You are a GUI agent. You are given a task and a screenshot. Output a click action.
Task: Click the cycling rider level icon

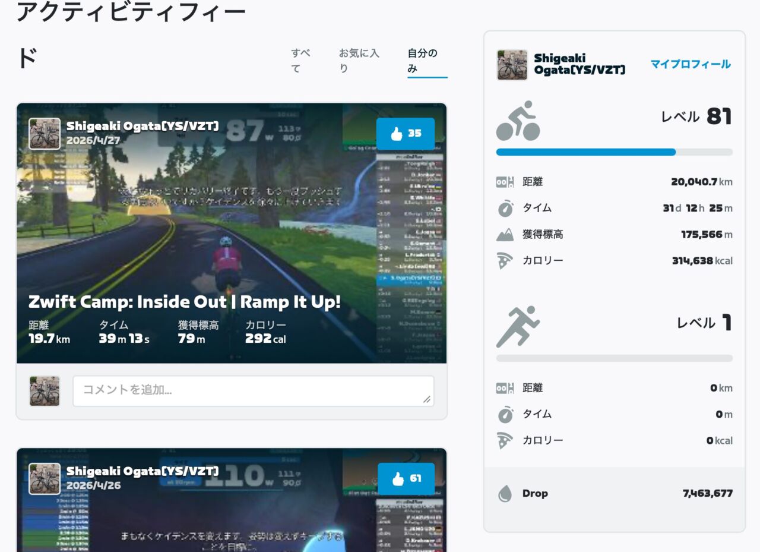click(518, 121)
